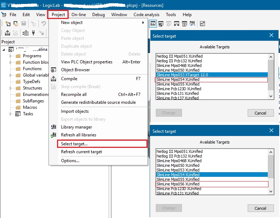Click Cancel in lower Select target dialog

tap(261, 208)
